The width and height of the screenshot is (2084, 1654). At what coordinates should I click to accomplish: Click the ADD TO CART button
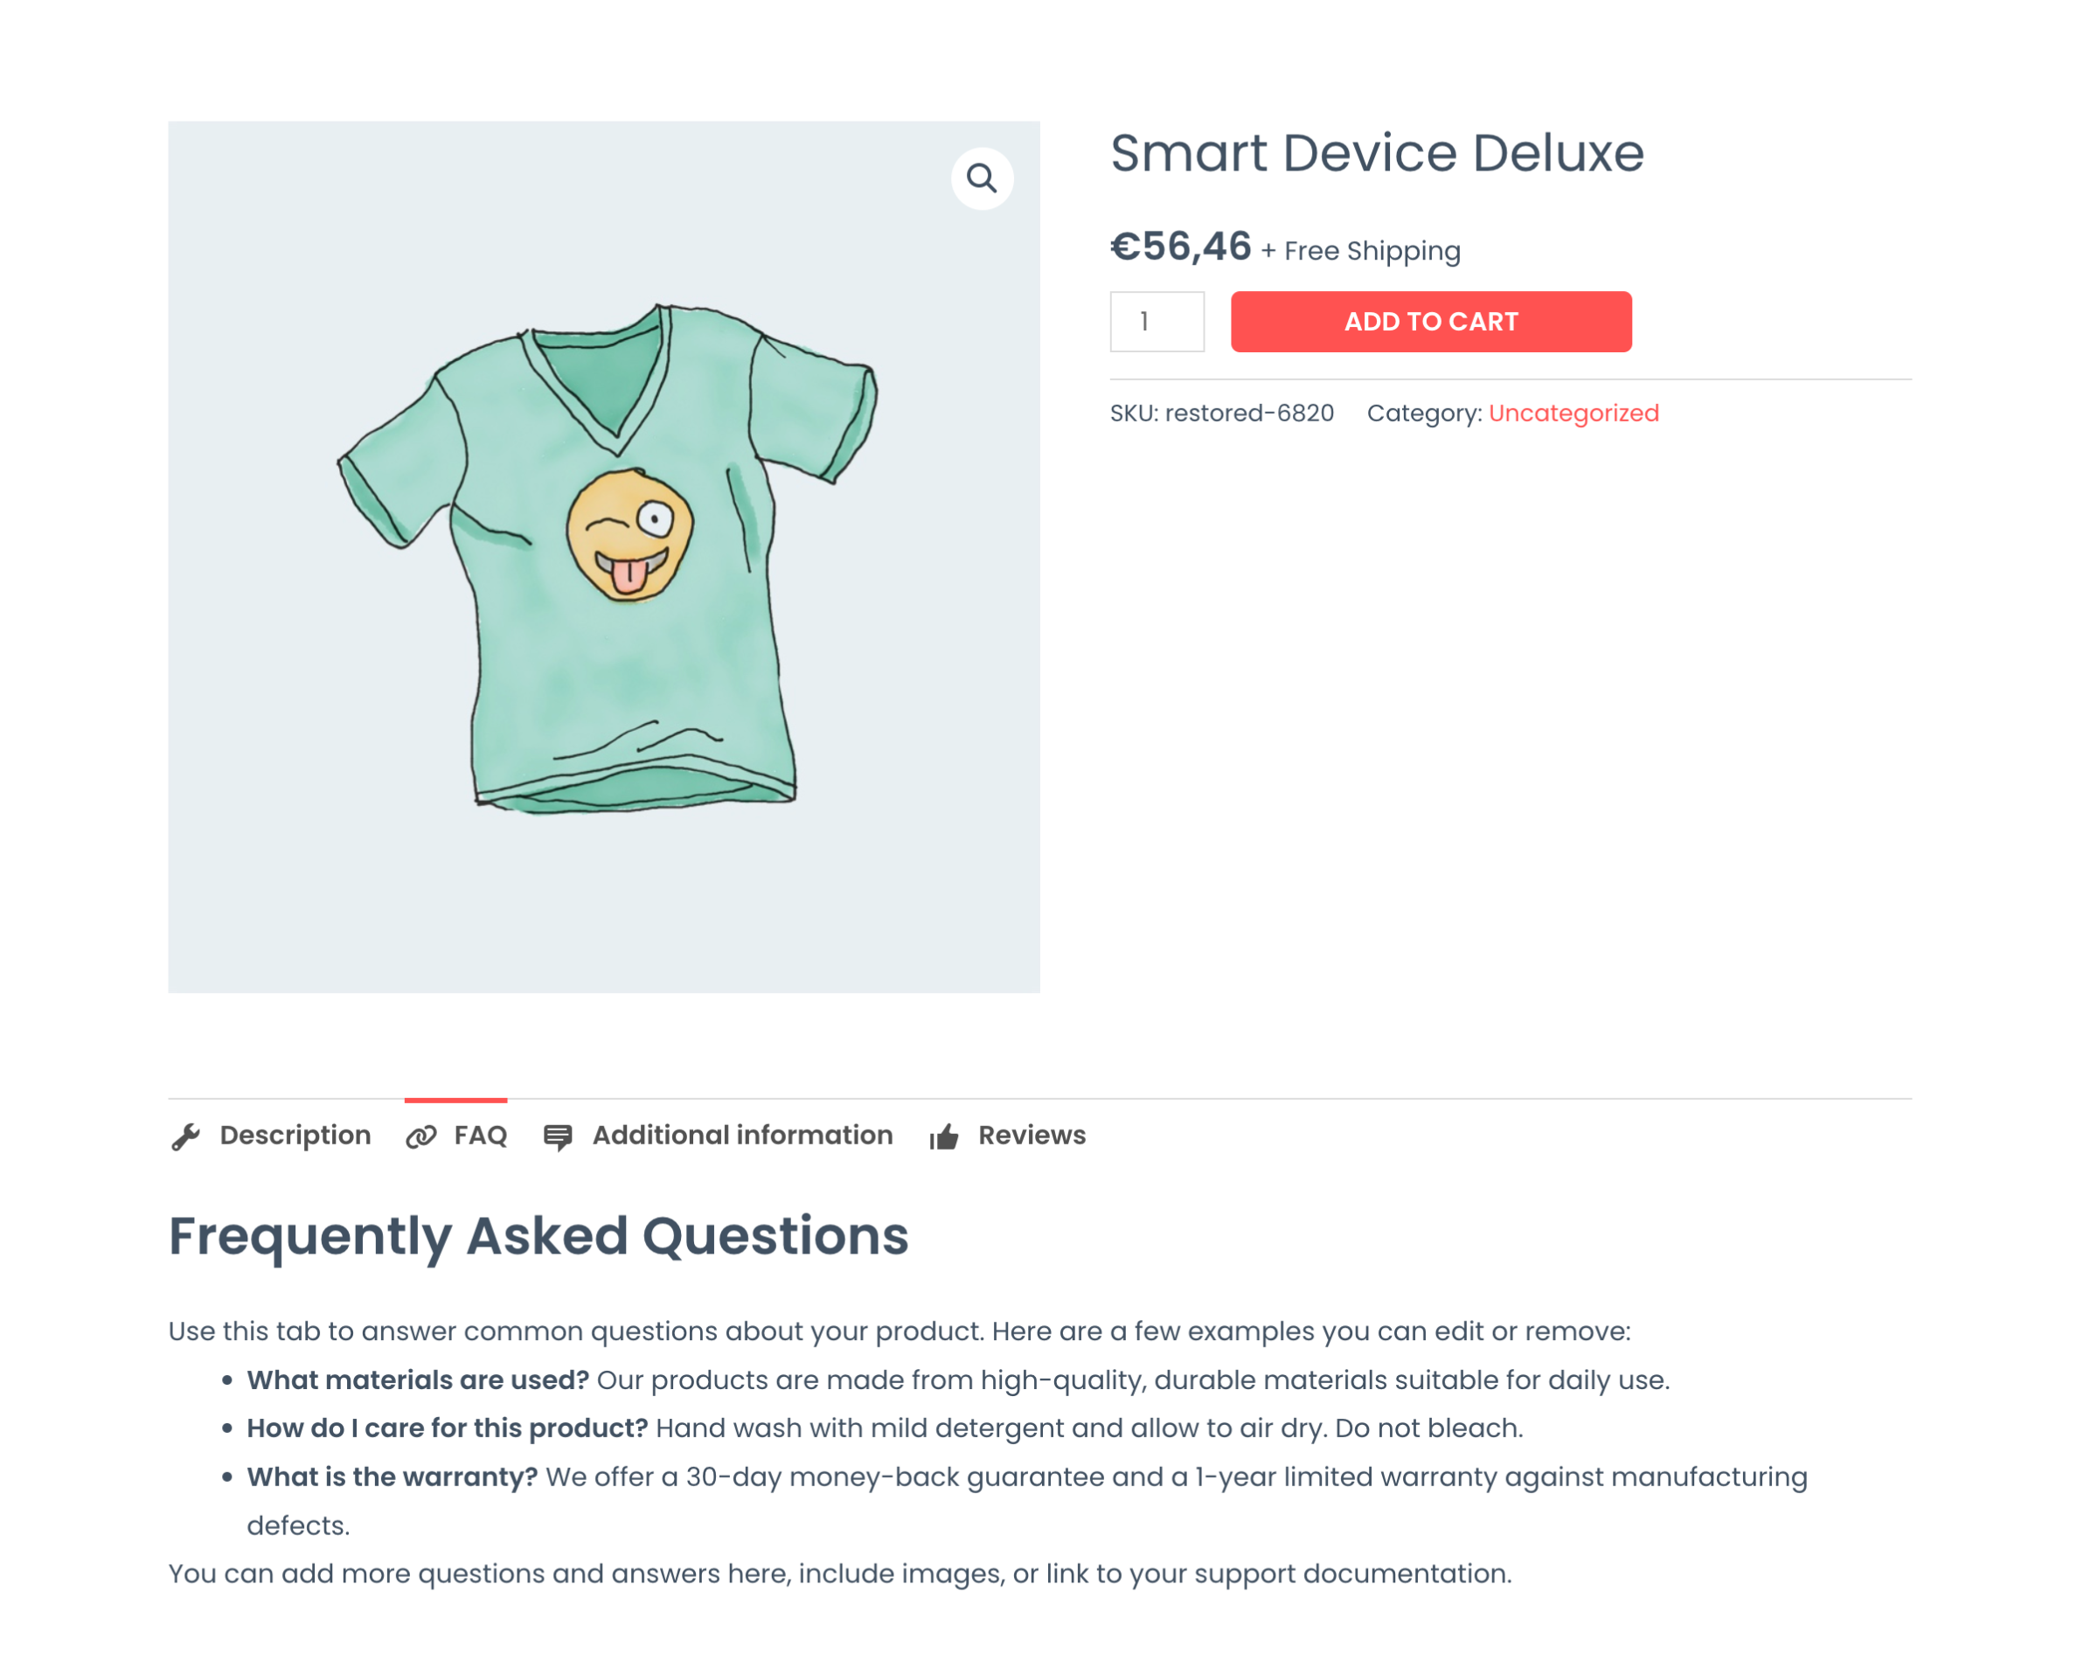tap(1429, 321)
